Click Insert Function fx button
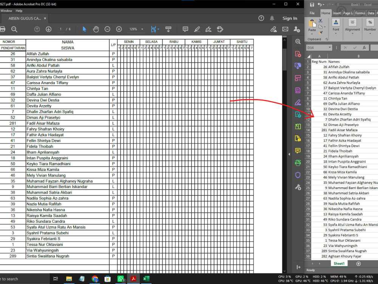 click(x=364, y=48)
